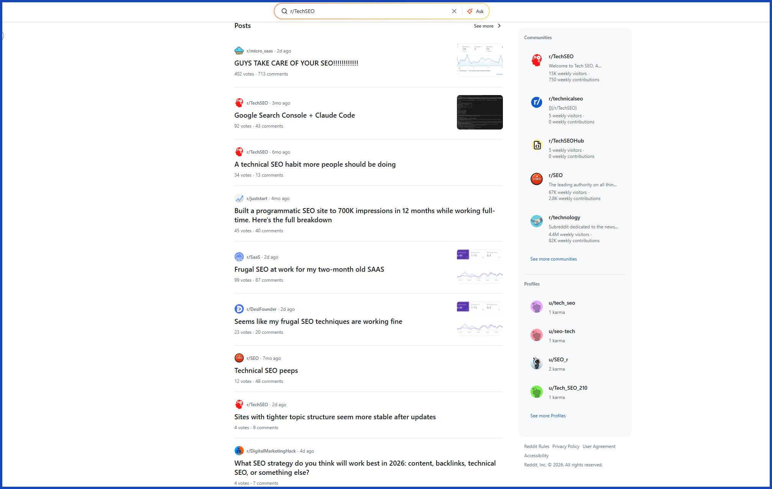Open r/micro_saas community avatar icon

pos(239,51)
